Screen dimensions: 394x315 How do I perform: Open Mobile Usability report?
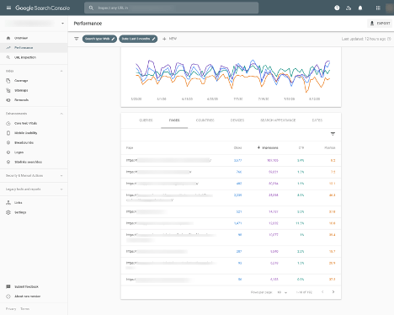click(x=34, y=133)
